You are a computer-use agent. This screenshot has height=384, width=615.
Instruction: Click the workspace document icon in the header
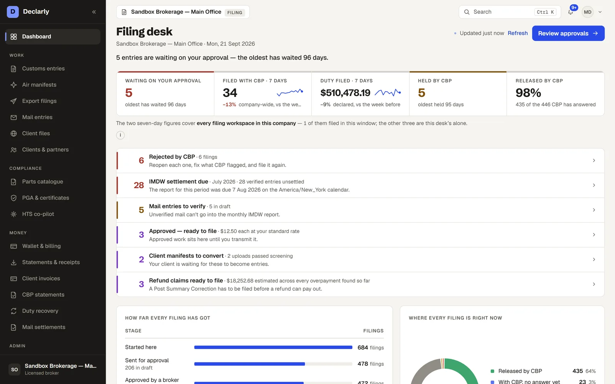click(x=124, y=12)
